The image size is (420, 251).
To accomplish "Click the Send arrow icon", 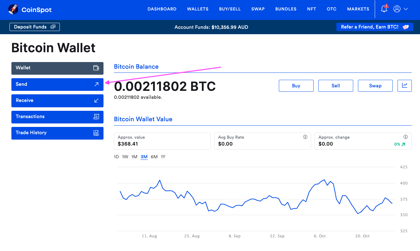I will click(97, 84).
